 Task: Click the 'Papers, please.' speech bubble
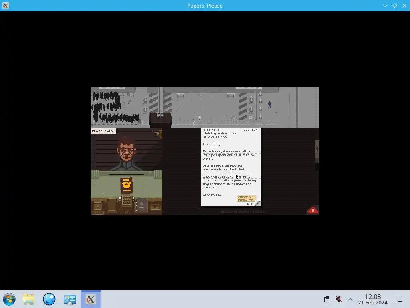103,131
